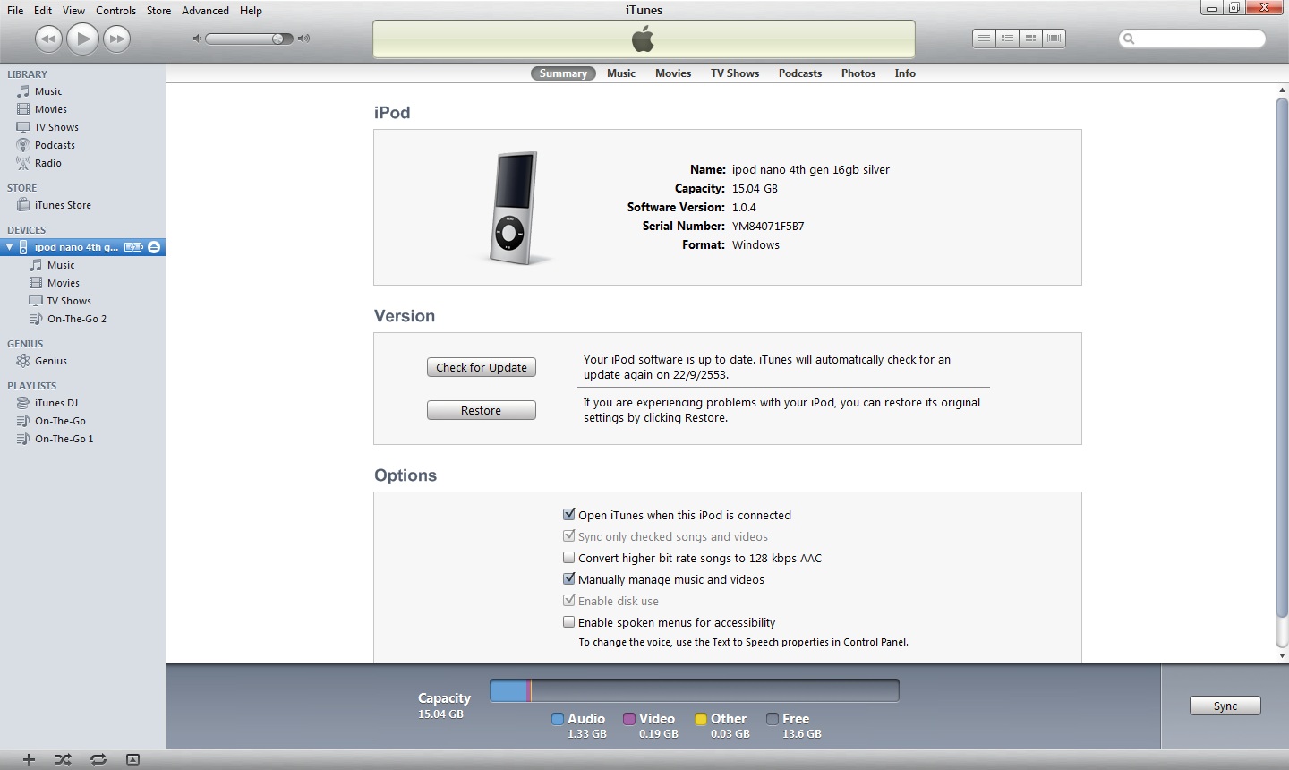The height and width of the screenshot is (770, 1289).
Task: Go back to the previous track
Action: point(48,38)
